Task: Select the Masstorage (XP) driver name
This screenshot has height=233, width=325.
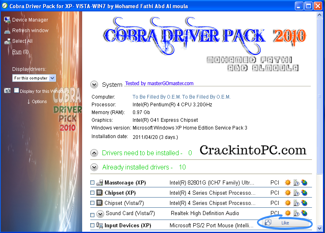Action: pyautogui.click(x=125, y=182)
